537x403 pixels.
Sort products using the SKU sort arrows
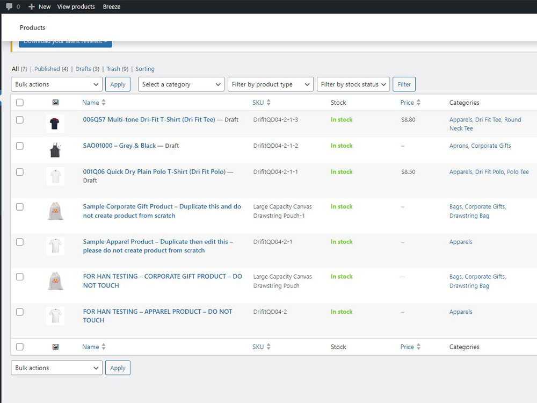click(x=267, y=102)
